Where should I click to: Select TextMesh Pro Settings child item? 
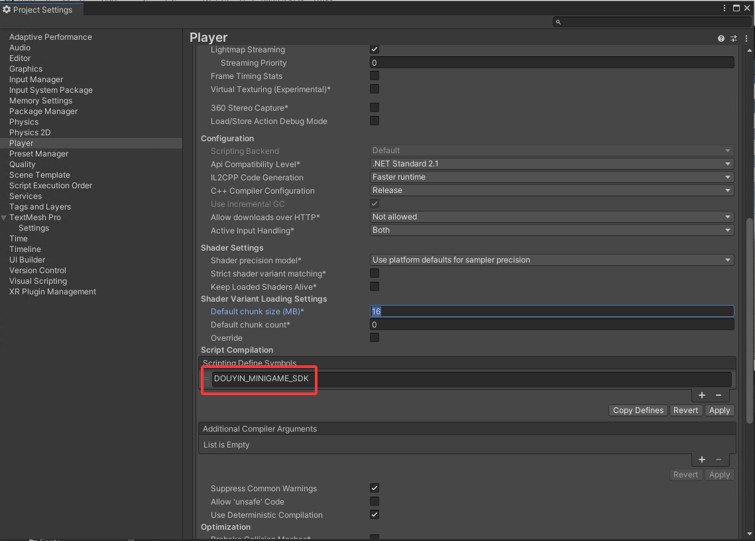(x=34, y=228)
